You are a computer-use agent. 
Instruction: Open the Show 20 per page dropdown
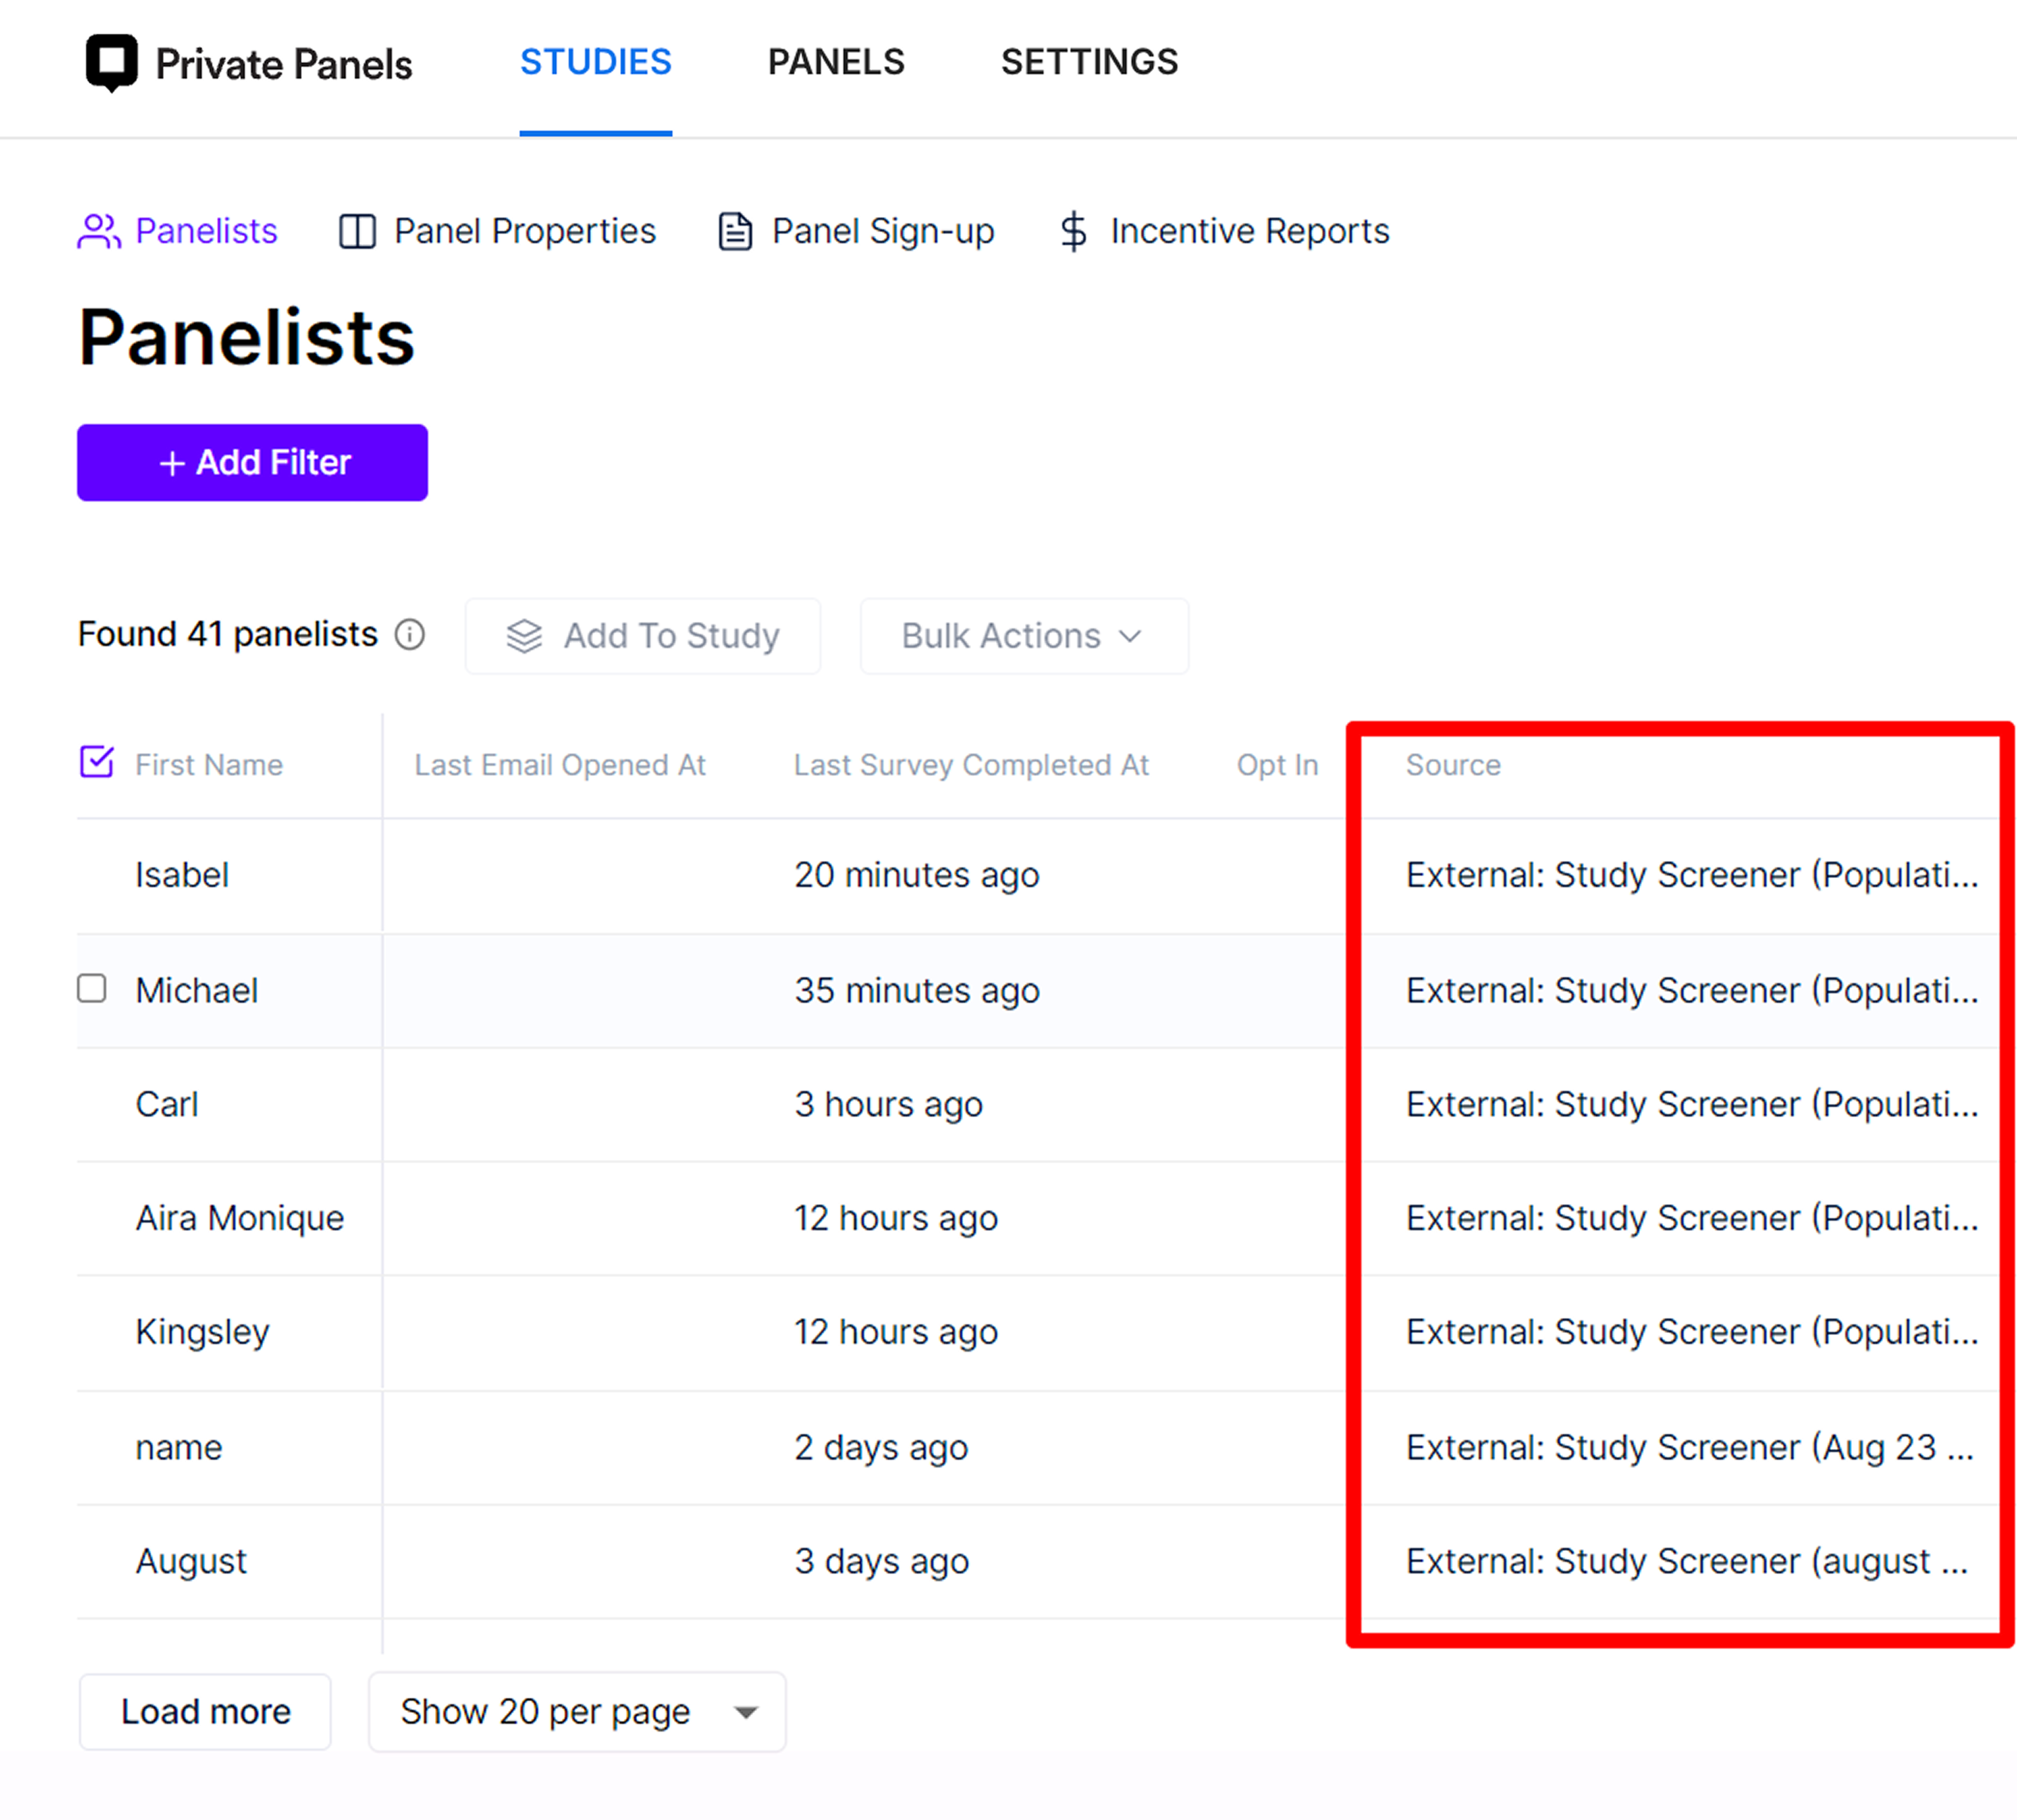tap(576, 1712)
